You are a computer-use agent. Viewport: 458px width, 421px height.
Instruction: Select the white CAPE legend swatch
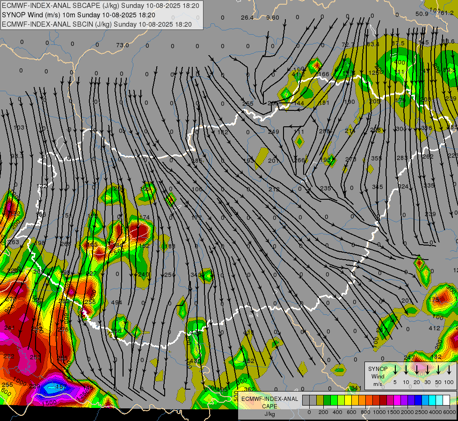coord(446,400)
